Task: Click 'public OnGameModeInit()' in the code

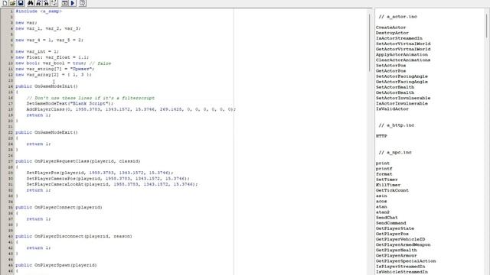Action: 47,86
